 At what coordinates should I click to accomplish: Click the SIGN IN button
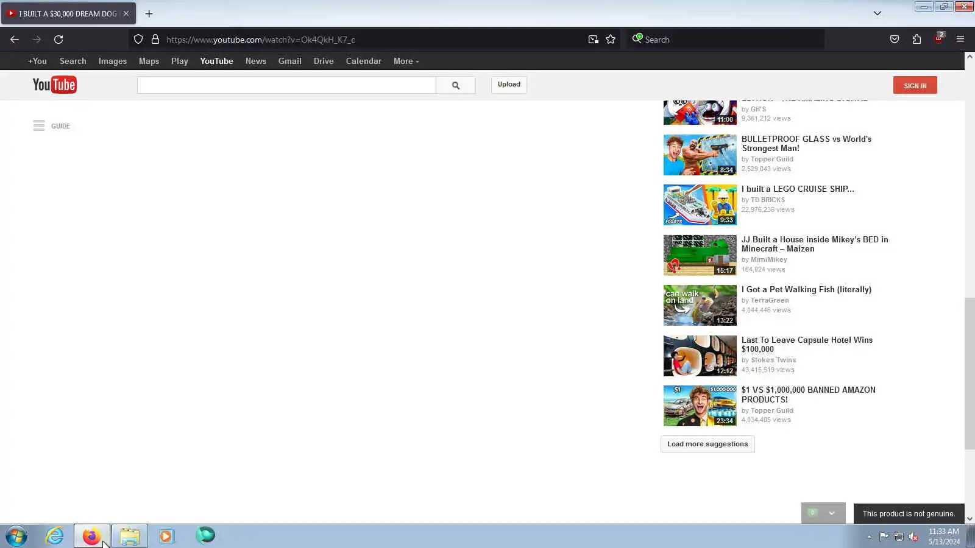(915, 85)
